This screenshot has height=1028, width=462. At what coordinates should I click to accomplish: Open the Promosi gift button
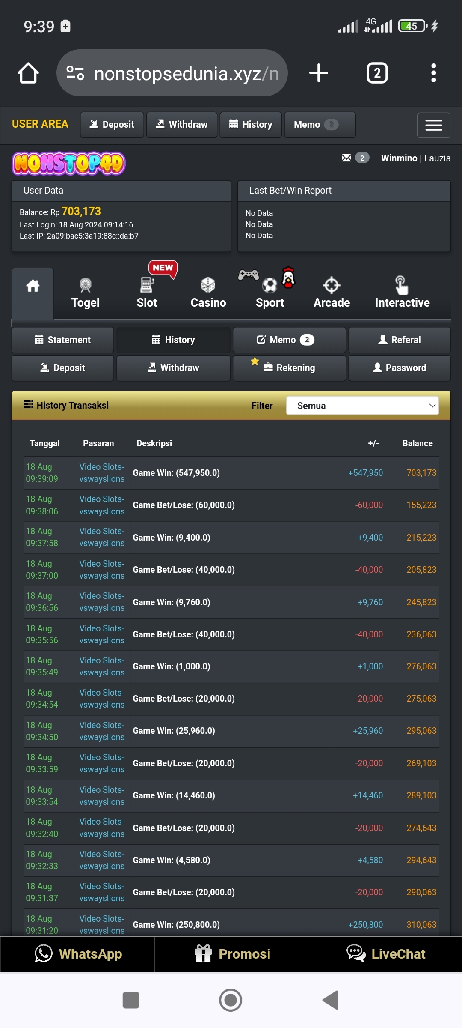tap(231, 954)
